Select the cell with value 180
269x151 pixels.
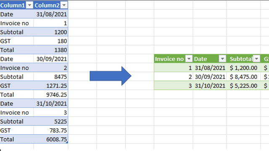[51, 41]
